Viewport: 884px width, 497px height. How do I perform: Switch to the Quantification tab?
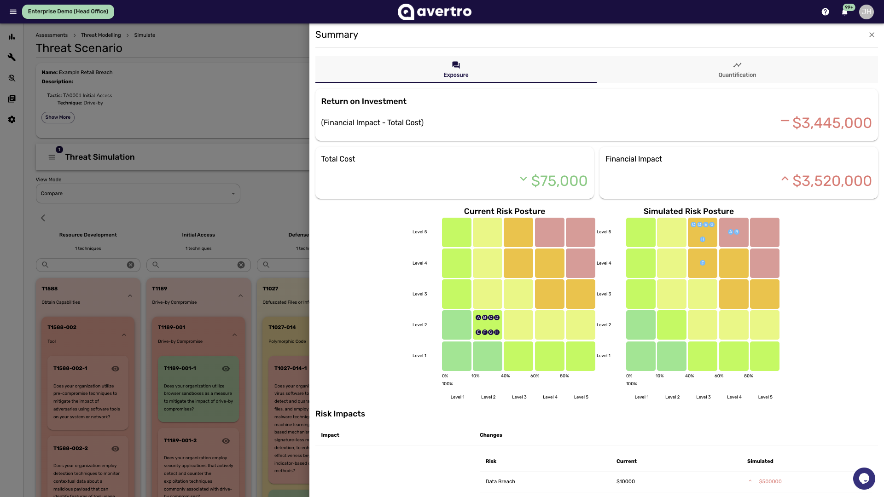[x=737, y=69]
